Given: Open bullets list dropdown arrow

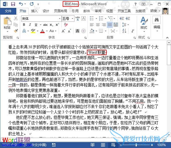Looking at the screenshot, I should (96, 18).
